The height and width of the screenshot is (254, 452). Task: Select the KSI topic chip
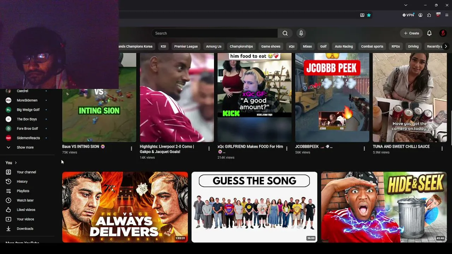[163, 46]
